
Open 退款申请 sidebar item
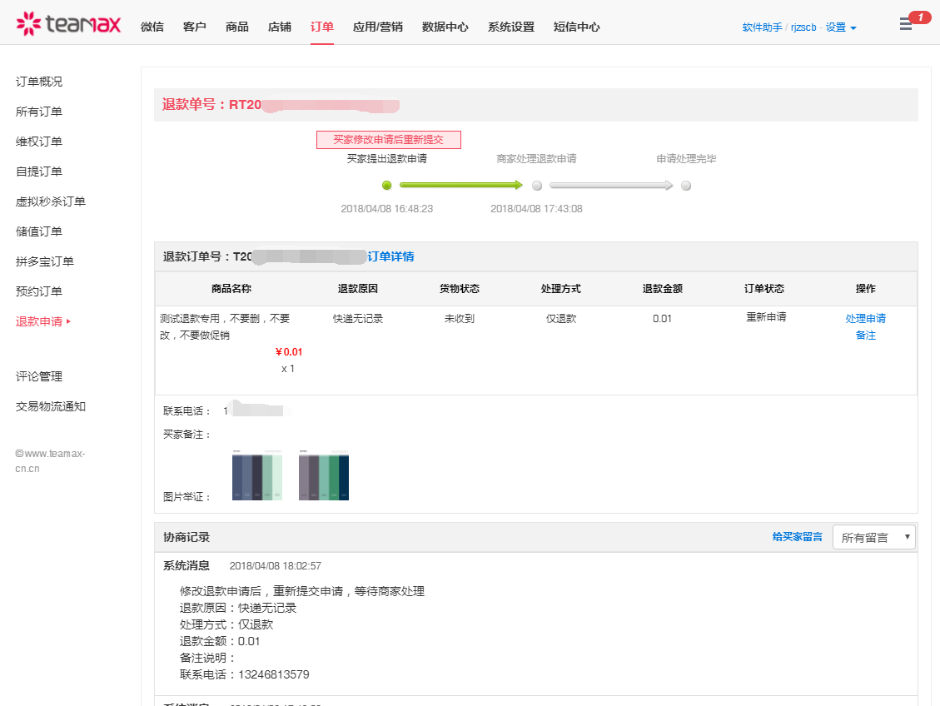pyautogui.click(x=39, y=321)
